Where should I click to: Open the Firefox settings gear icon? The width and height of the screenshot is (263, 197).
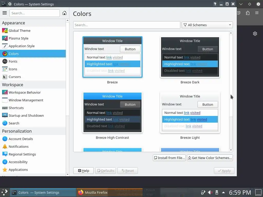click(255, 34)
